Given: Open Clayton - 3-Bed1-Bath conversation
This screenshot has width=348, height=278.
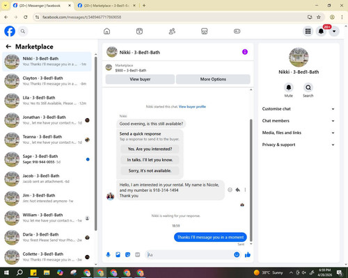Looking at the screenshot, I should pos(47,81).
